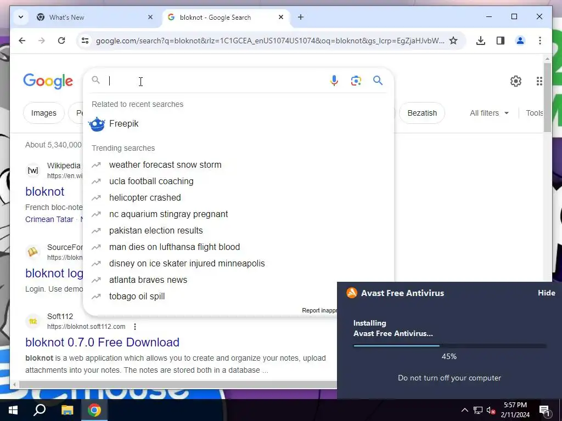562x421 pixels.
Task: Open notification center icon
Action: point(544,410)
